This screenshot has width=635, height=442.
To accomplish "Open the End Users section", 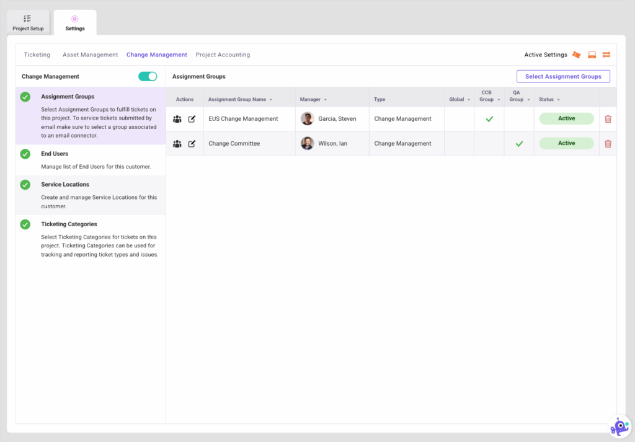I will (x=55, y=154).
